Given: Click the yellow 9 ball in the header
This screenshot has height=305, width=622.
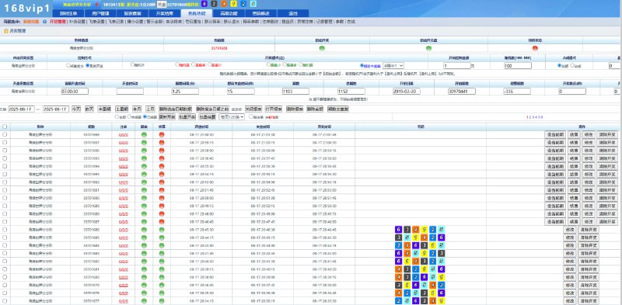Looking at the screenshot, I should 233,4.
